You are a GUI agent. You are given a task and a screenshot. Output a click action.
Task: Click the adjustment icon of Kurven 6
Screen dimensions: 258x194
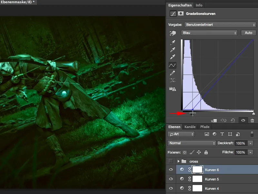click(x=182, y=169)
